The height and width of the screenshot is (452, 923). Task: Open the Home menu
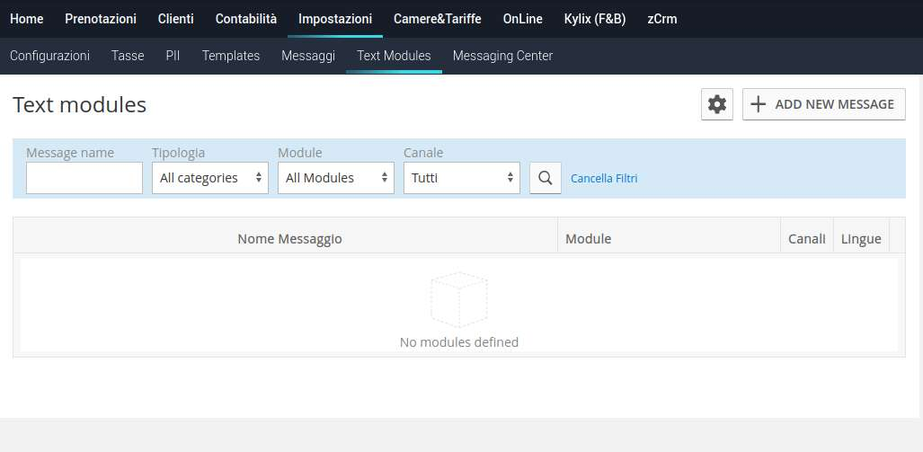pos(26,19)
